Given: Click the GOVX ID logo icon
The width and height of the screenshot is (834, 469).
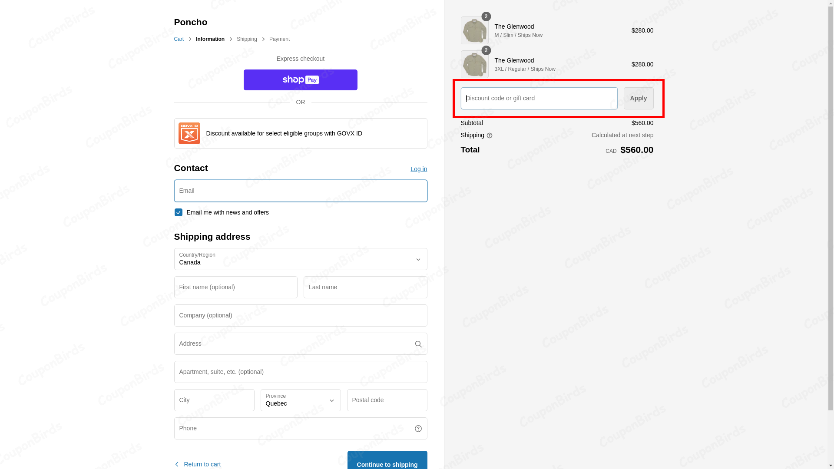Looking at the screenshot, I should click(189, 133).
